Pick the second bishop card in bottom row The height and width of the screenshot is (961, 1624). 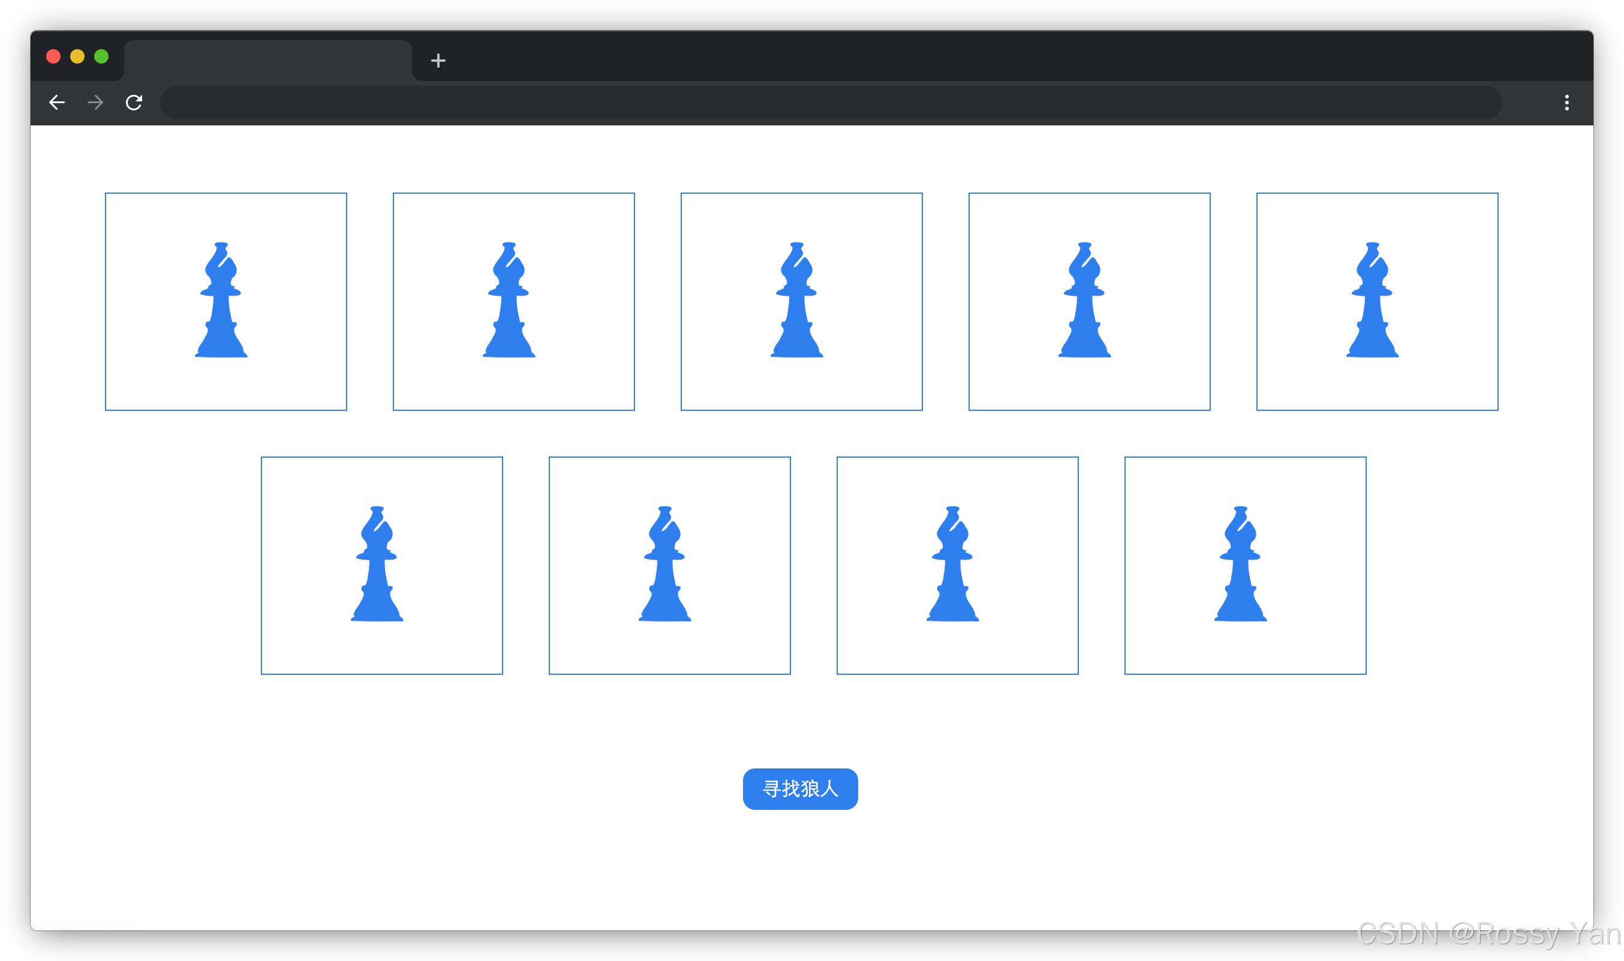pos(669,565)
